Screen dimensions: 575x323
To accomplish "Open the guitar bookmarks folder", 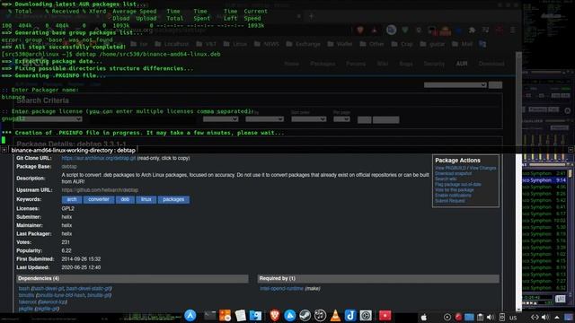I will point(432,44).
